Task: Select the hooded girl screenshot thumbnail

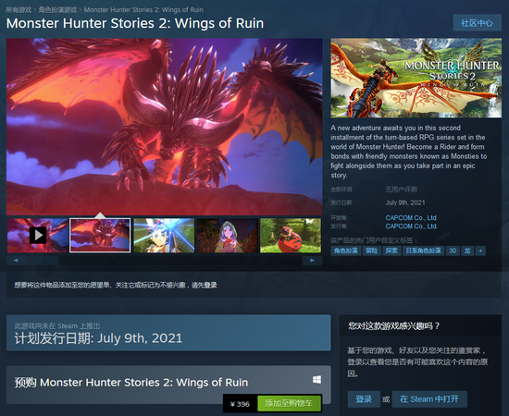Action: click(228, 236)
